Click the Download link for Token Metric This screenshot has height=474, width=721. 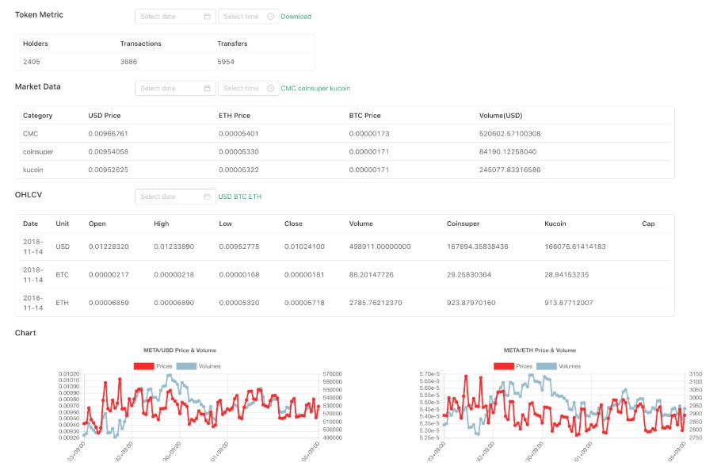pos(296,17)
